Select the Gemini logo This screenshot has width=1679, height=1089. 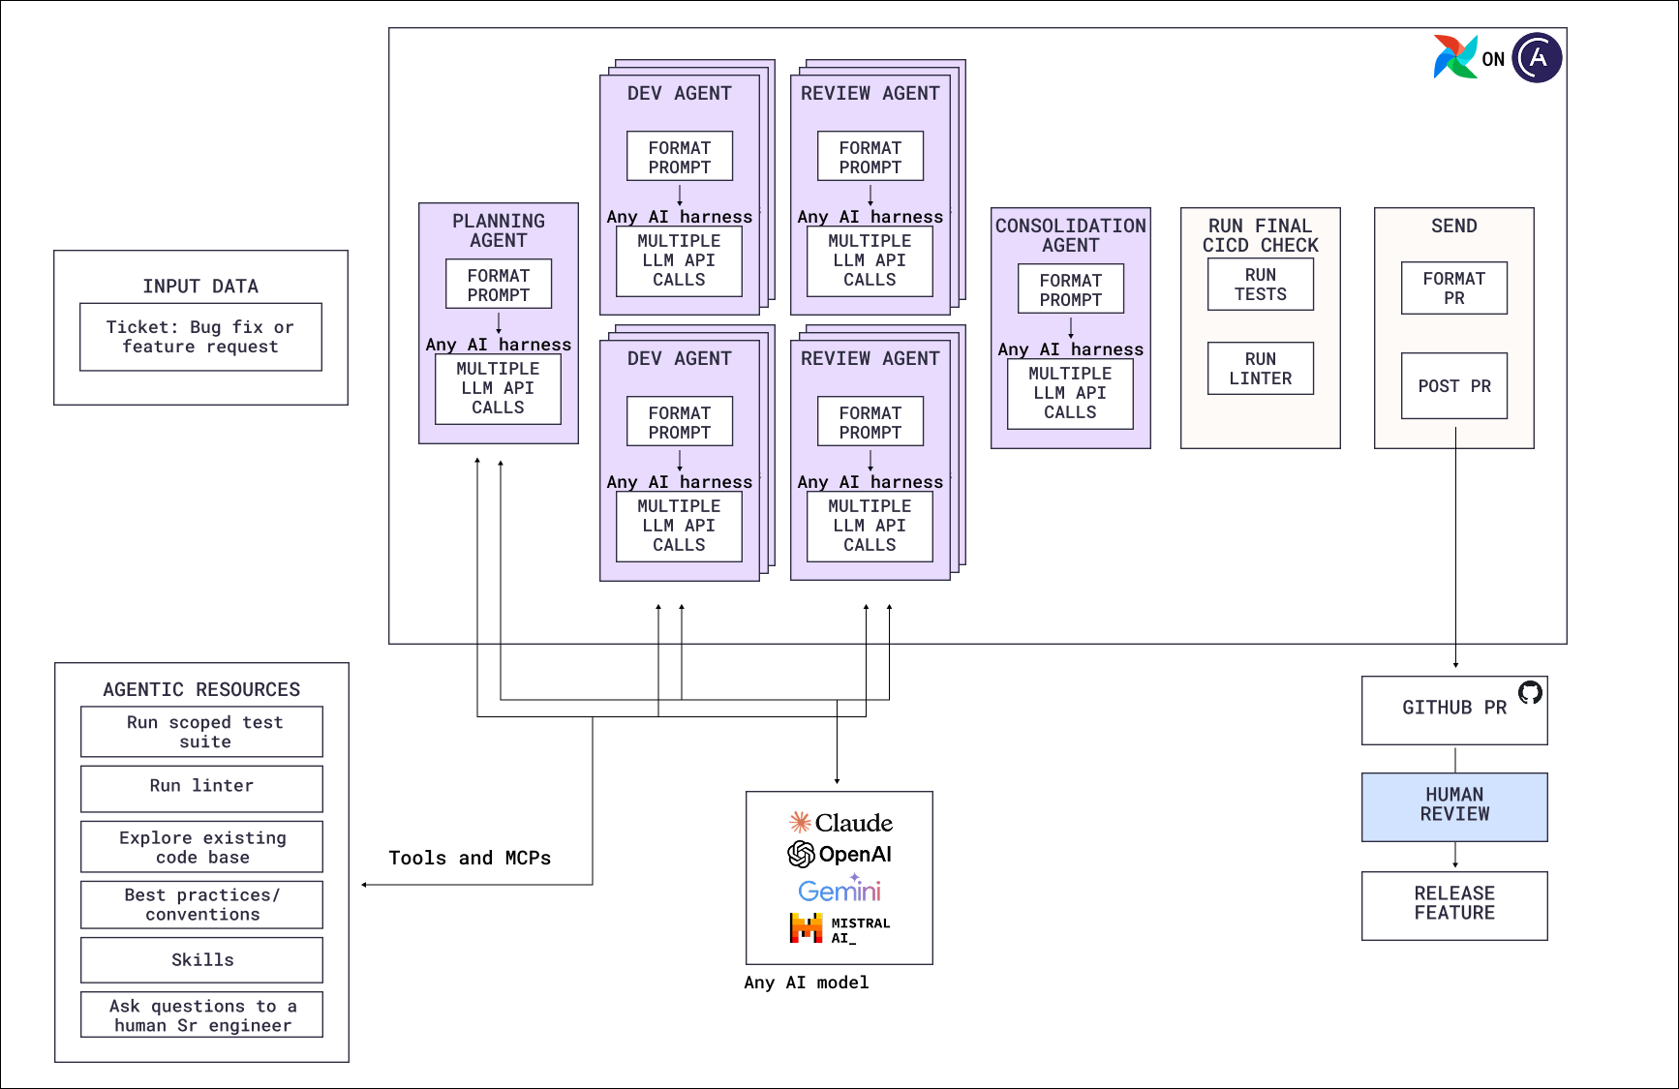[x=839, y=889]
